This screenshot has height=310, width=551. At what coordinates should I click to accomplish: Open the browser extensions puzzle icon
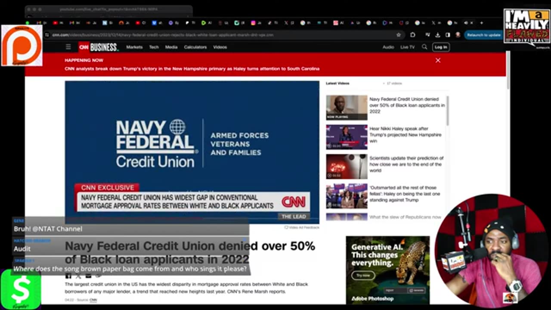(x=412, y=35)
